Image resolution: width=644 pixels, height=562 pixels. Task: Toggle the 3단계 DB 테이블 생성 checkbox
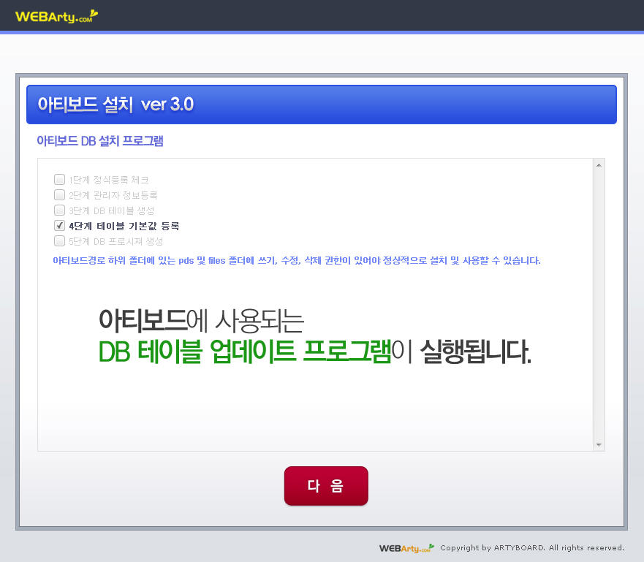click(59, 210)
